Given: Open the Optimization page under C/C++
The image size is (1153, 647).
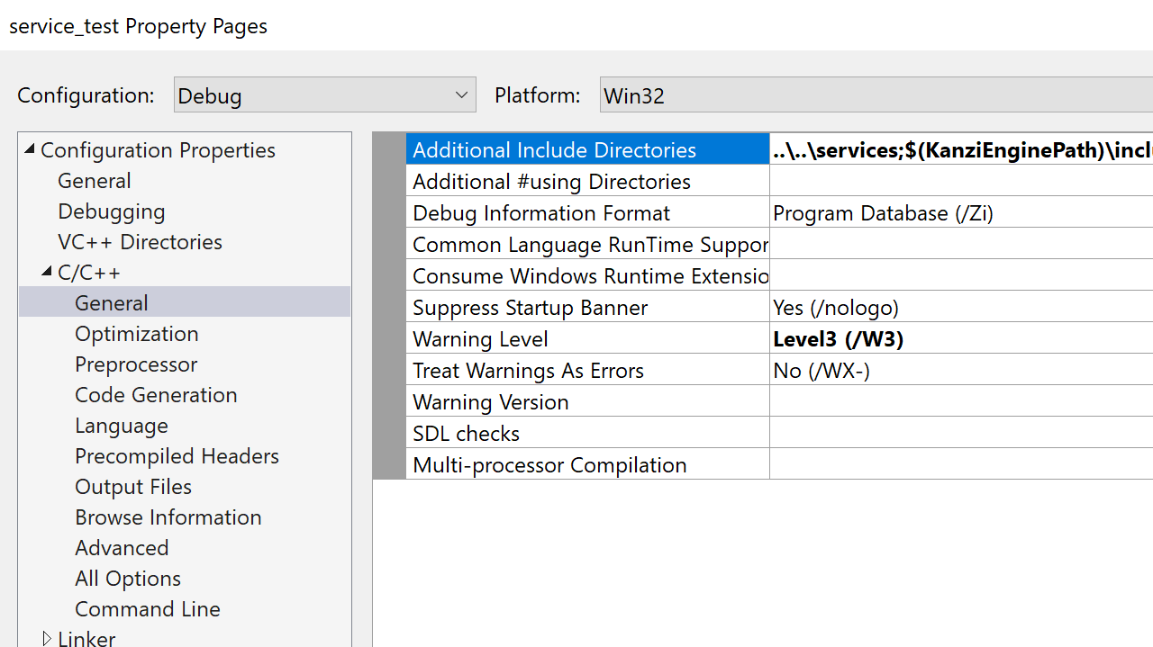Looking at the screenshot, I should (136, 334).
